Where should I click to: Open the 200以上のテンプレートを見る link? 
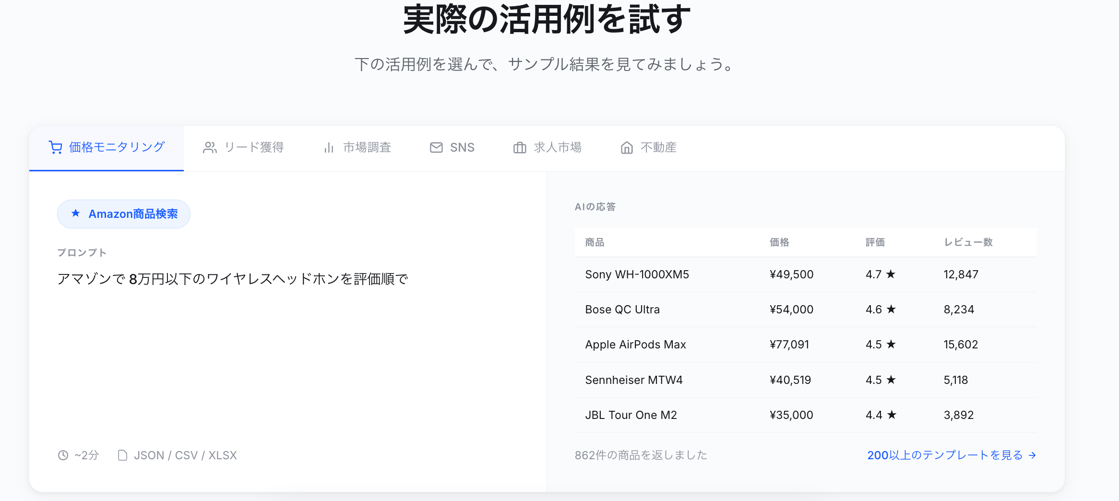[x=952, y=455]
